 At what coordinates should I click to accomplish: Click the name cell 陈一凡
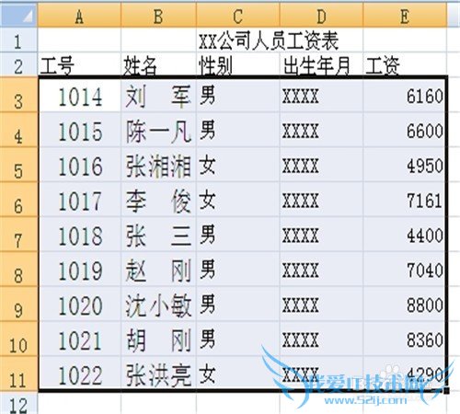pyautogui.click(x=158, y=130)
